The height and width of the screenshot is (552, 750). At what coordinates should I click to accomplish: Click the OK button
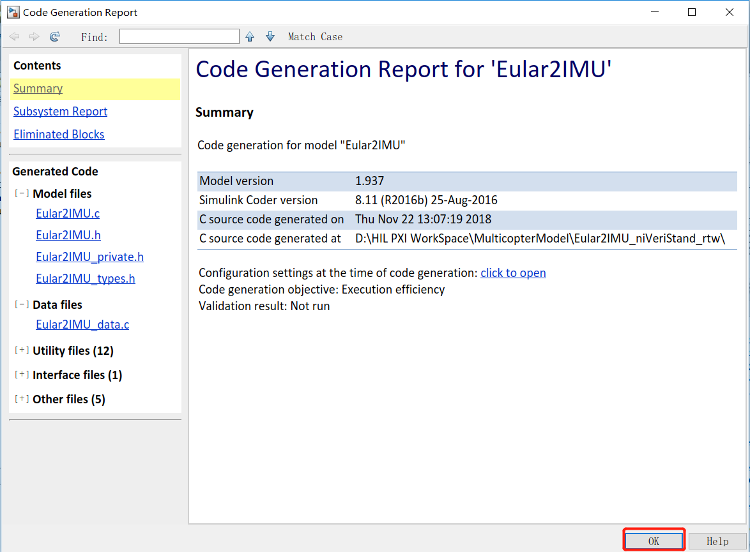tap(654, 541)
